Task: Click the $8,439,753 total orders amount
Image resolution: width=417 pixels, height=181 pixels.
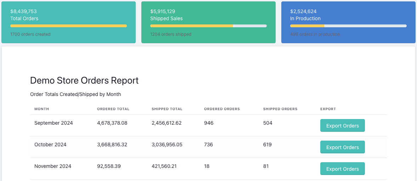Action: coord(23,11)
